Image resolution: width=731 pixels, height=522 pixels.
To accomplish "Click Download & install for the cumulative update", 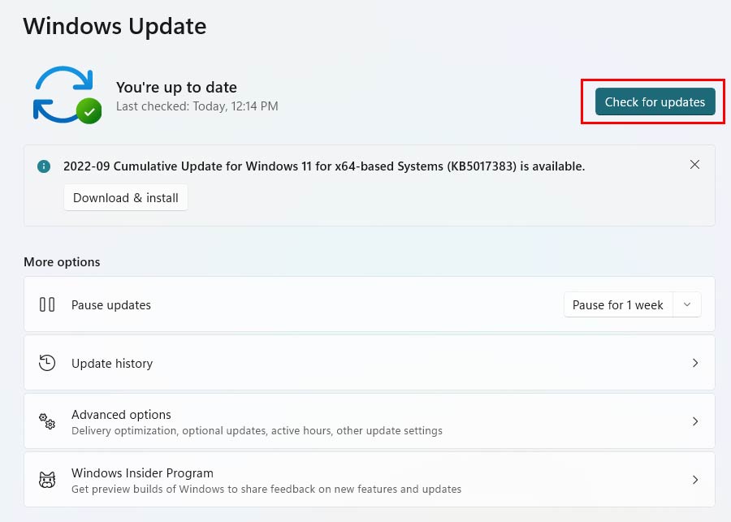I will pos(126,198).
